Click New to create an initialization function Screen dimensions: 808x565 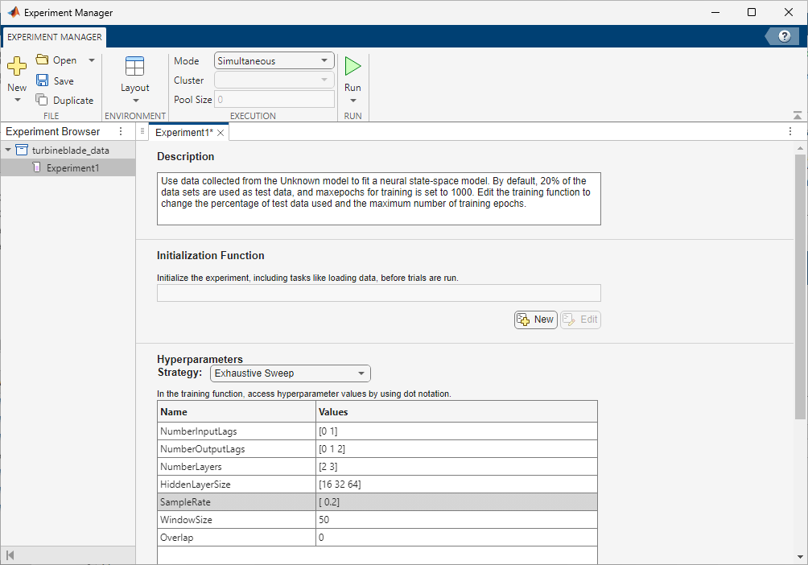click(x=535, y=319)
